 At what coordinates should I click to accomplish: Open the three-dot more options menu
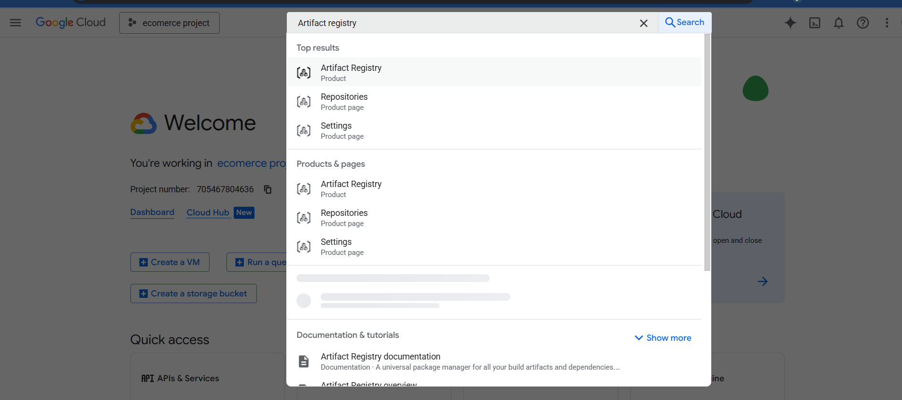click(x=887, y=23)
